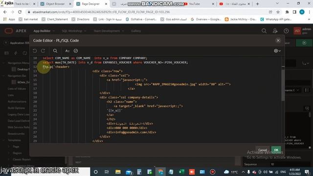The width and height of the screenshot is (313, 176).
Task: Show hidden system tray icons
Action: pos(243,172)
